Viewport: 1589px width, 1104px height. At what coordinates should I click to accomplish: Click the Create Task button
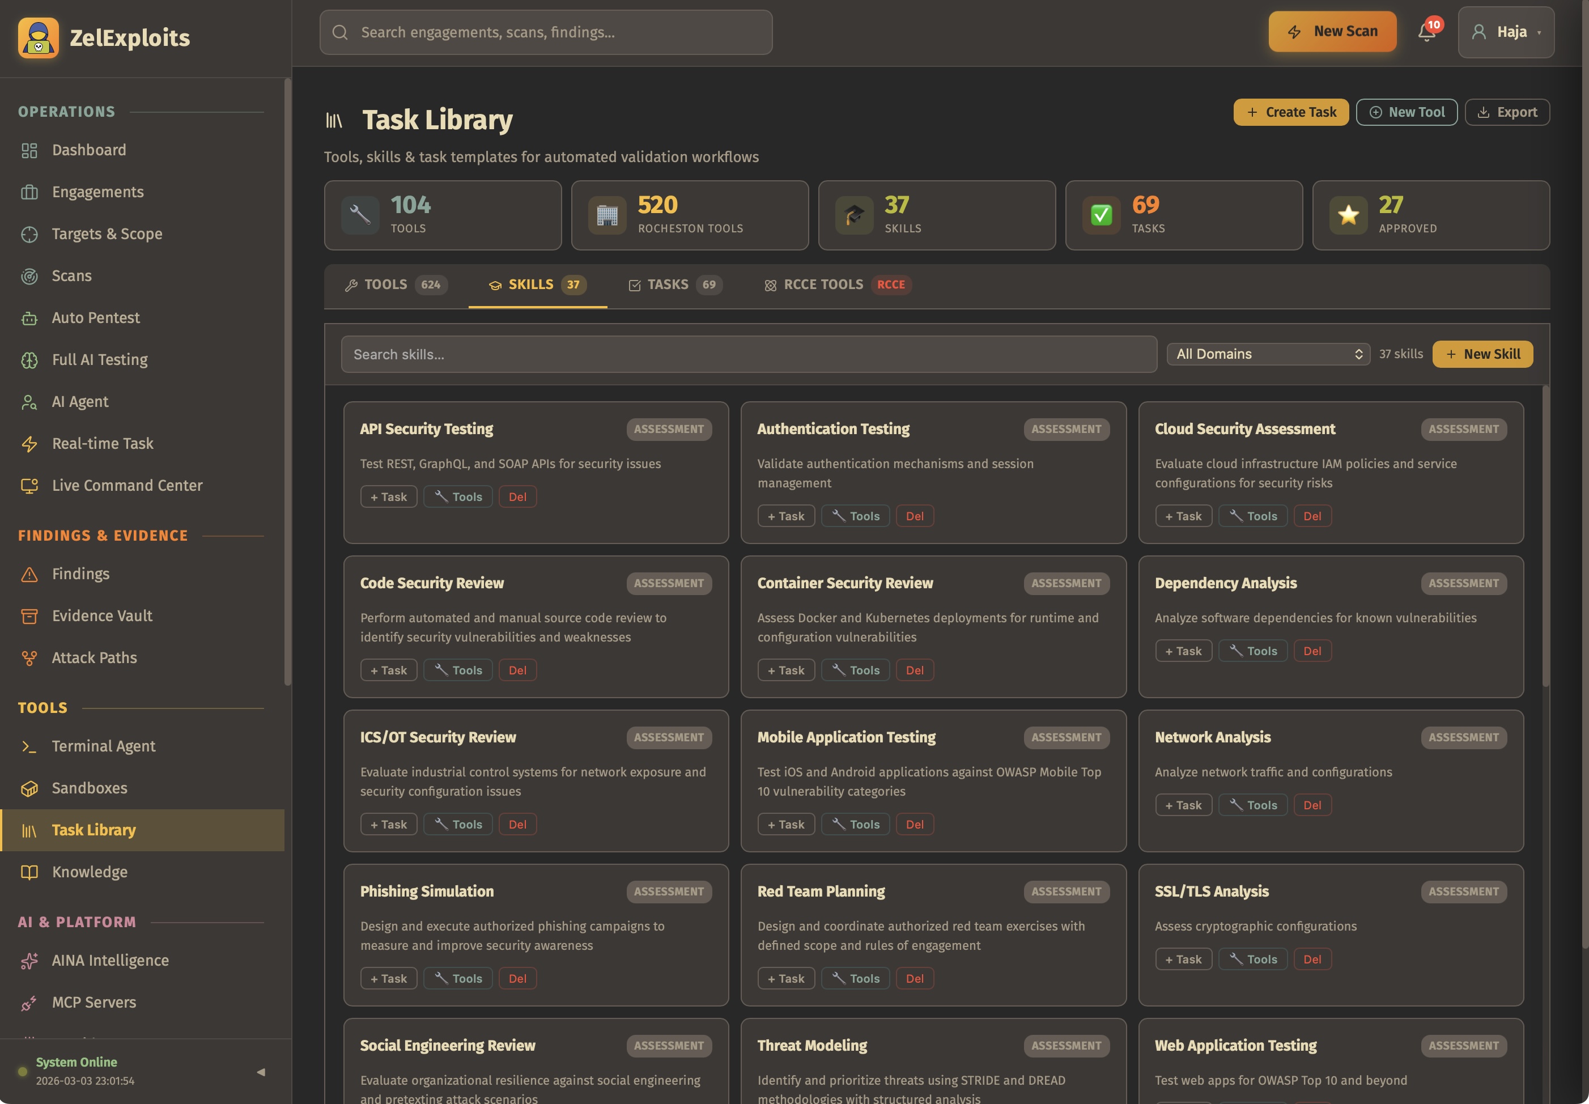[1290, 112]
